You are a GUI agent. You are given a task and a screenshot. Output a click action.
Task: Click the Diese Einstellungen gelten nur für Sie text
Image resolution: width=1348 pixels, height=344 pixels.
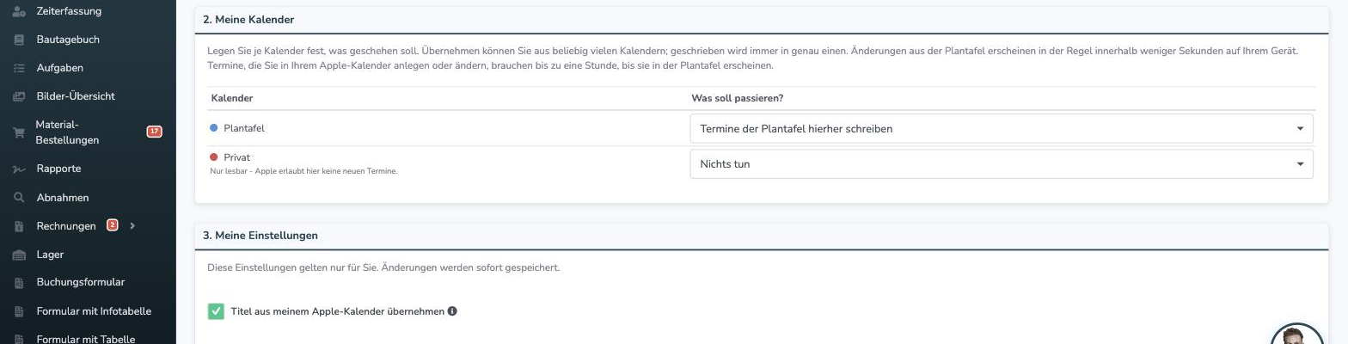coord(383,267)
